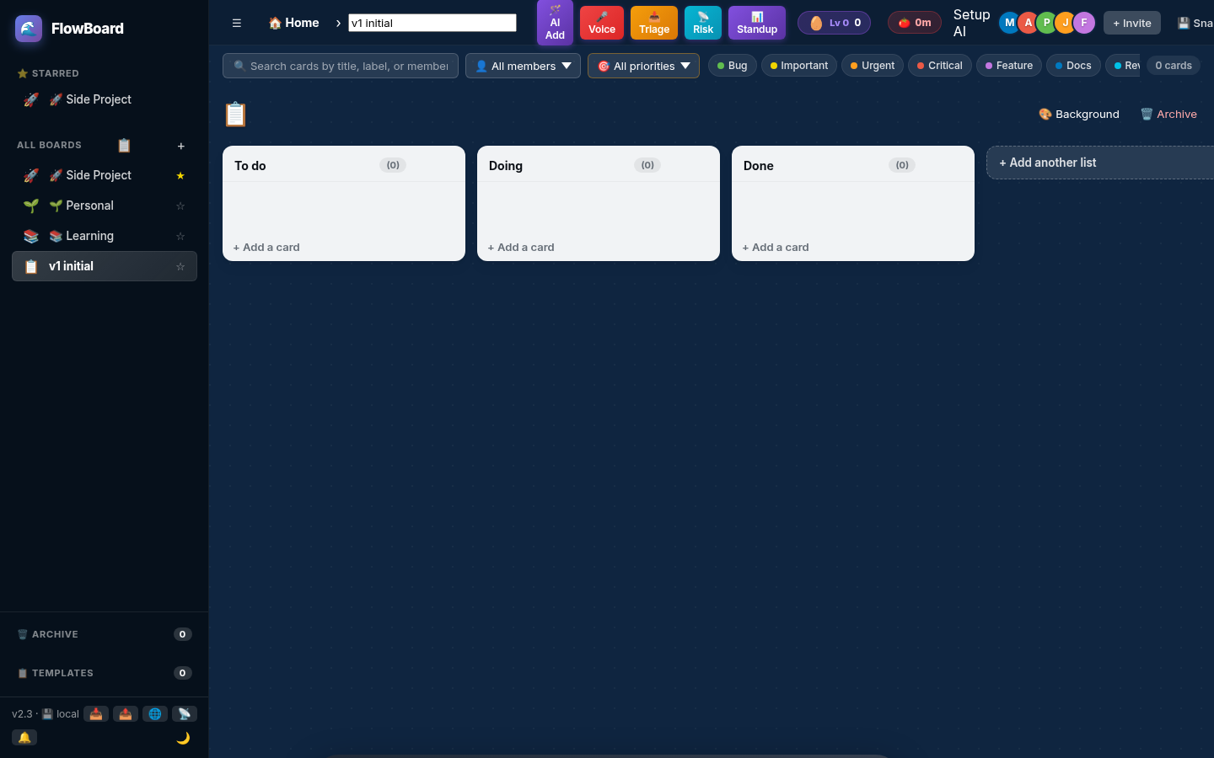The width and height of the screenshot is (1214, 758).
Task: Toggle the Feature label filter
Action: [1009, 66]
